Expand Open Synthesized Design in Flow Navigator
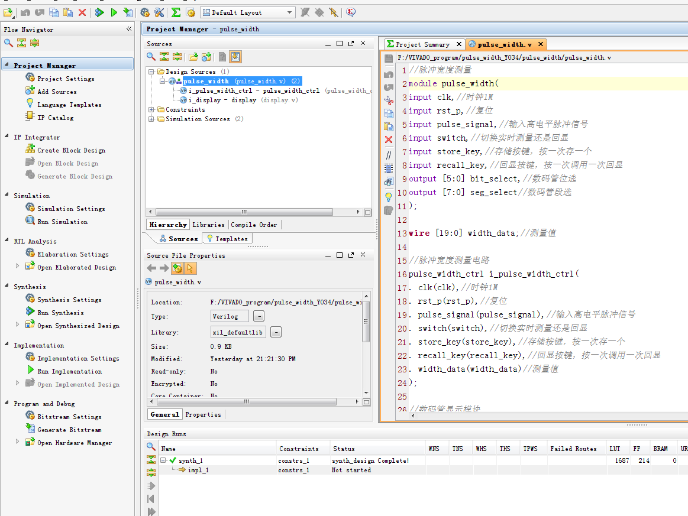The width and height of the screenshot is (688, 516). [x=17, y=325]
